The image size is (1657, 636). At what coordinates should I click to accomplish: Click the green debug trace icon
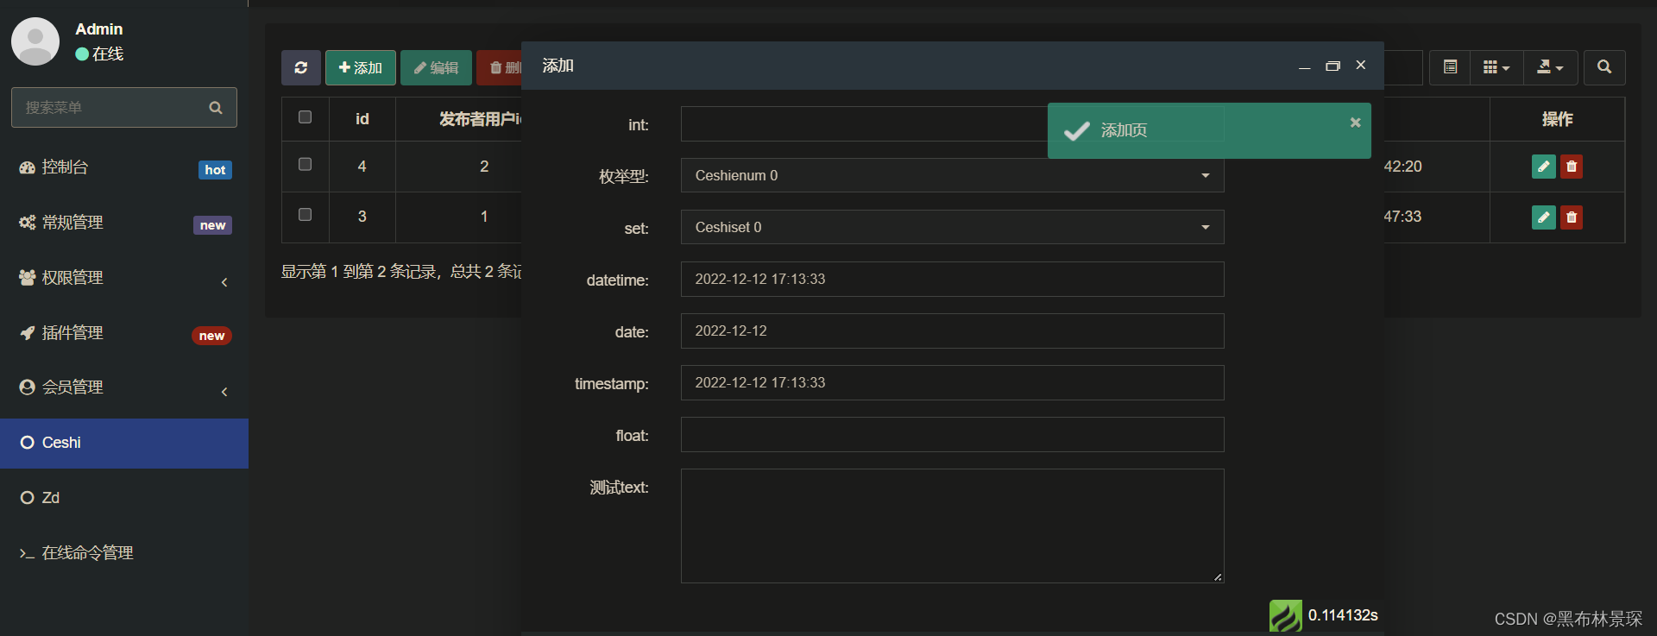[1286, 616]
